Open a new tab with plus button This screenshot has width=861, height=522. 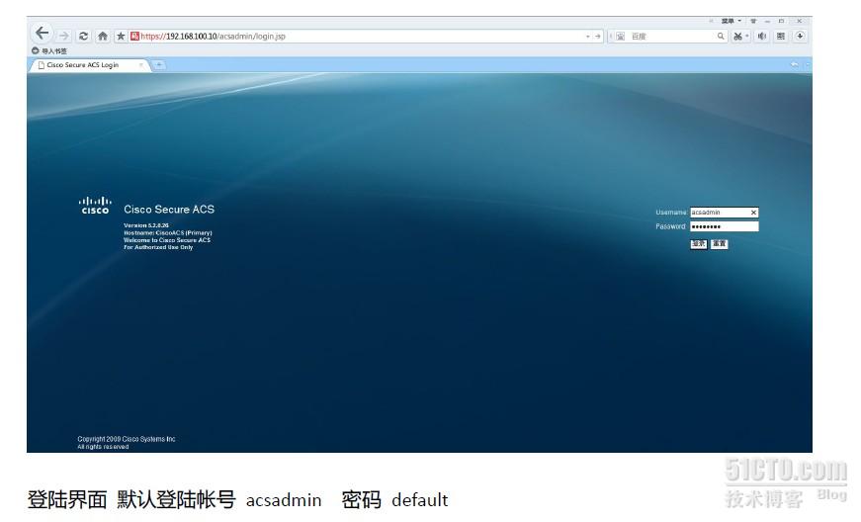tap(159, 65)
